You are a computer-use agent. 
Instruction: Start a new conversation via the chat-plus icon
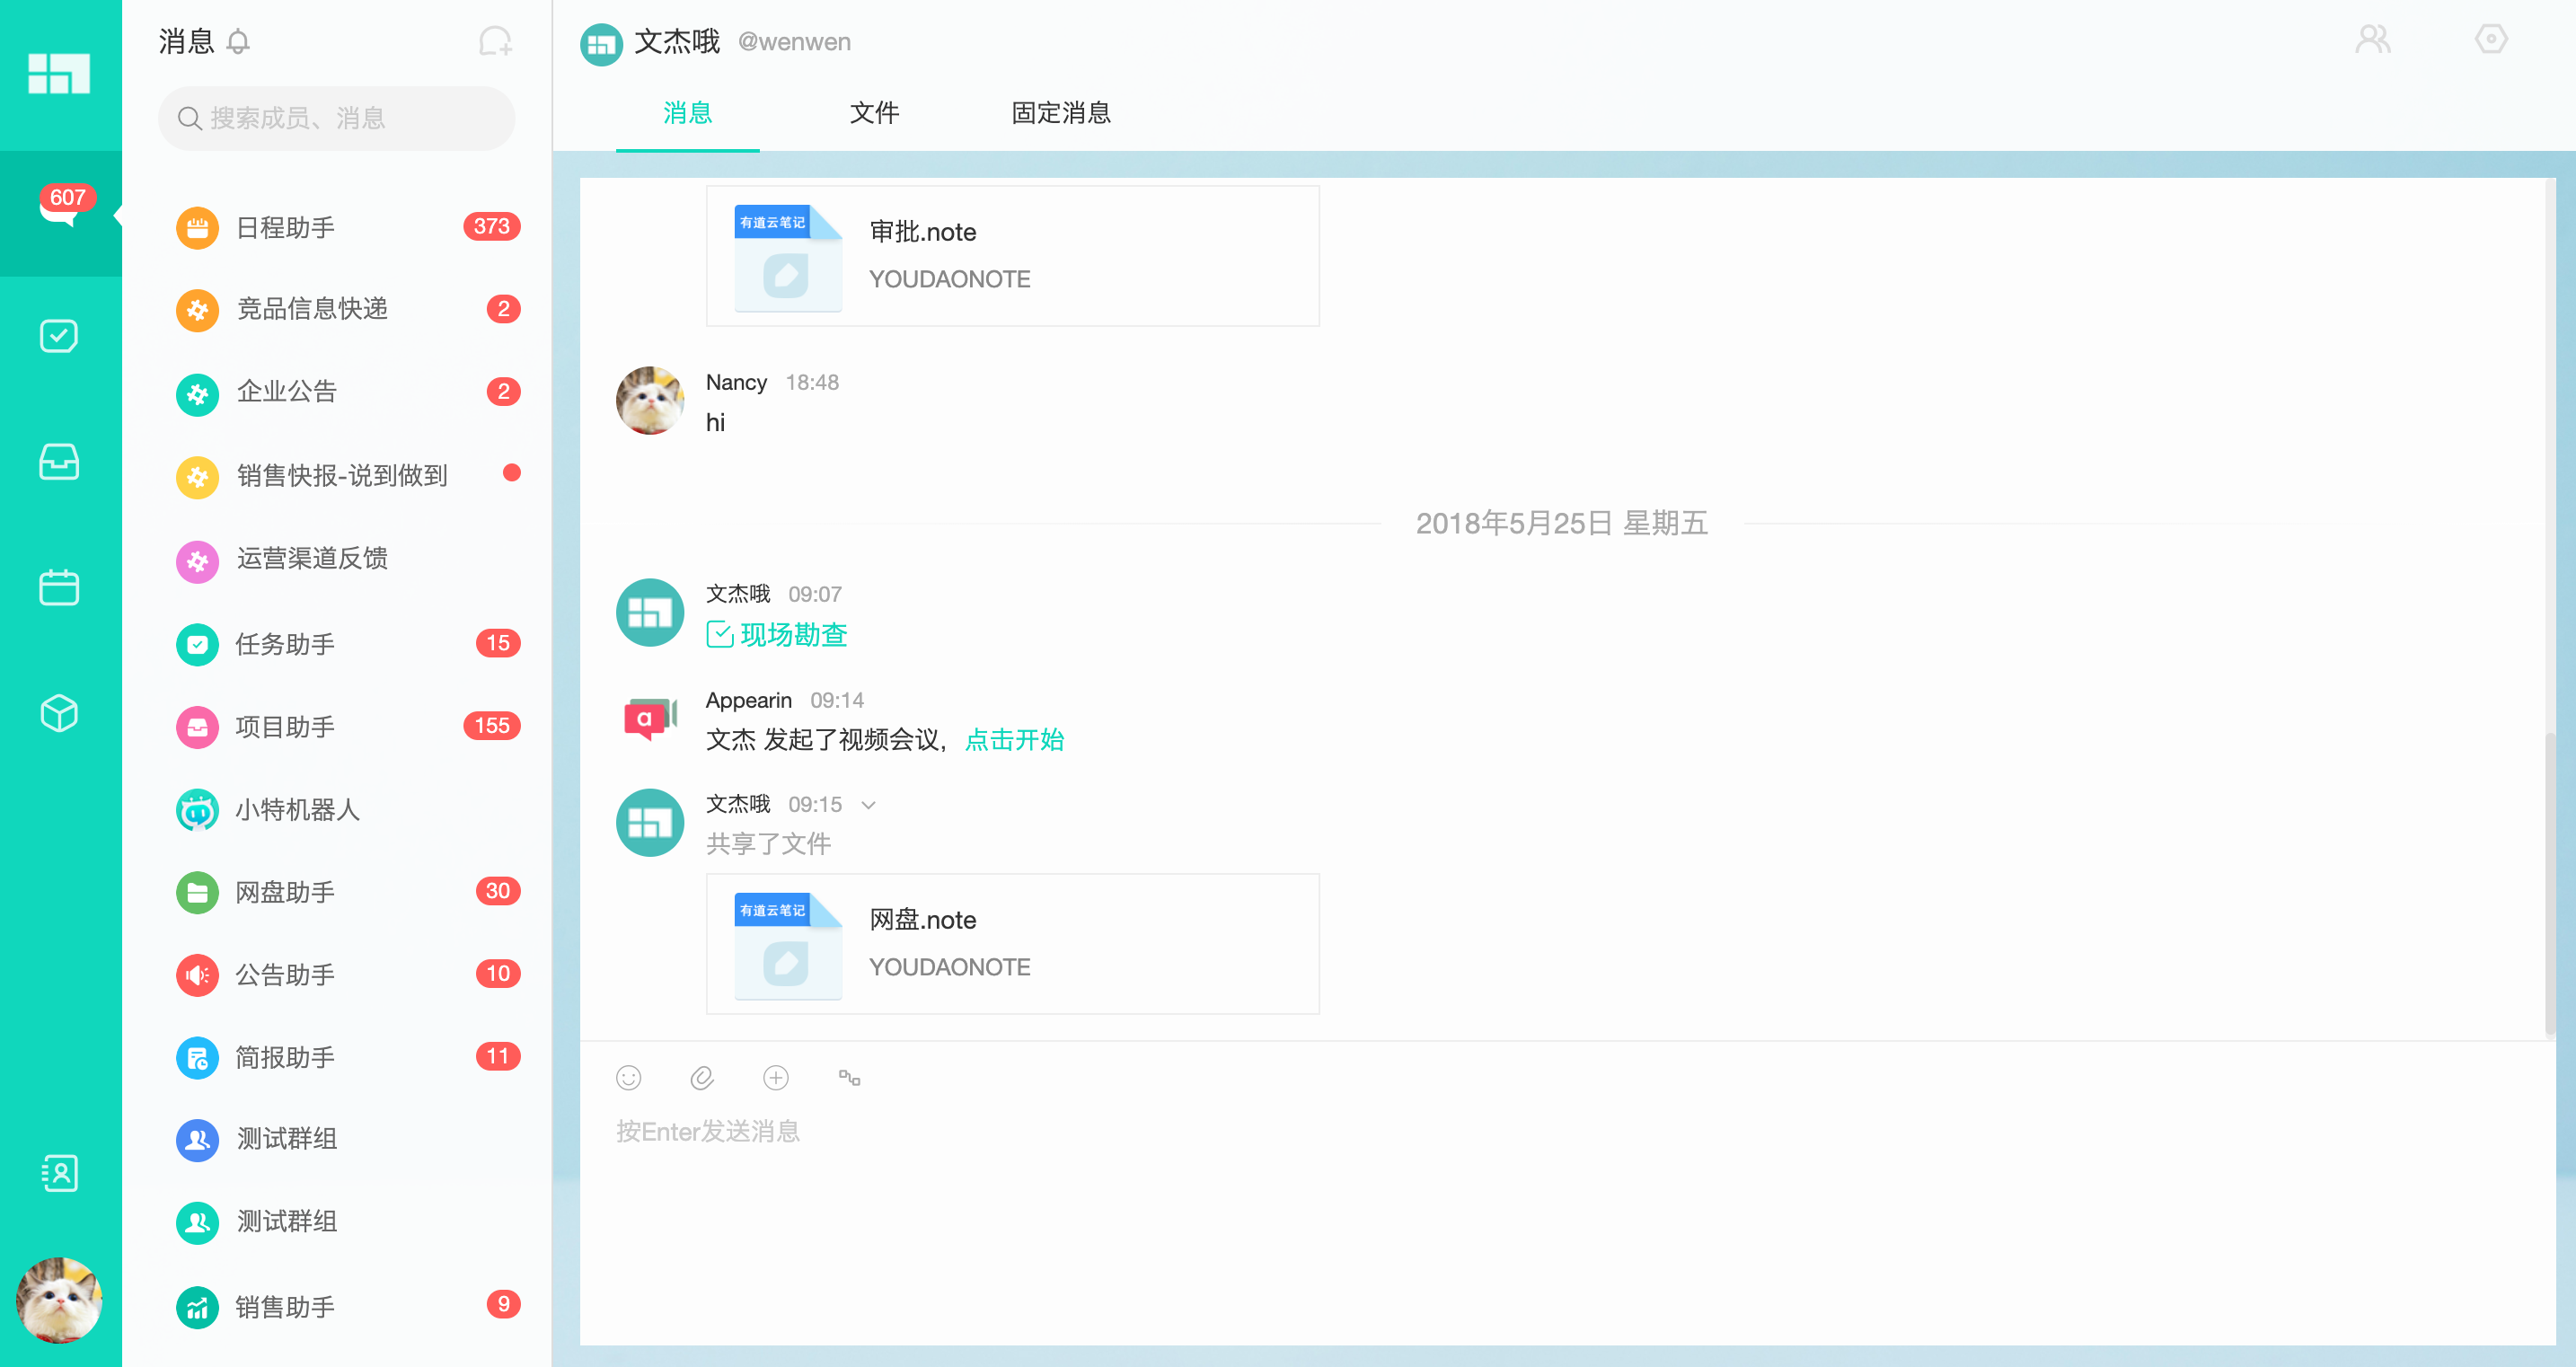[493, 42]
